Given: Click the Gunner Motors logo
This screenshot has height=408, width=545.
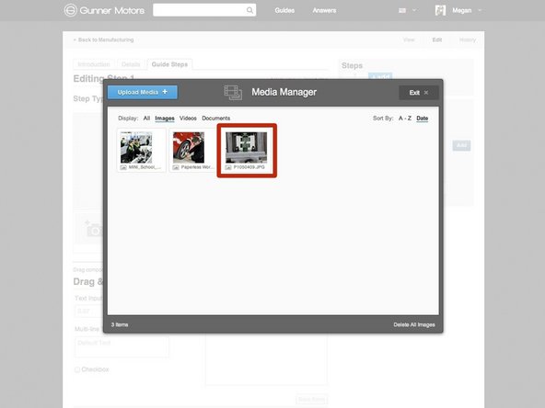Looking at the screenshot, I should [104, 10].
